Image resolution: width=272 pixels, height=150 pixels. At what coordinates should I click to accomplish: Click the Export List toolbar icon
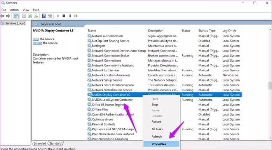[x=36, y=16]
